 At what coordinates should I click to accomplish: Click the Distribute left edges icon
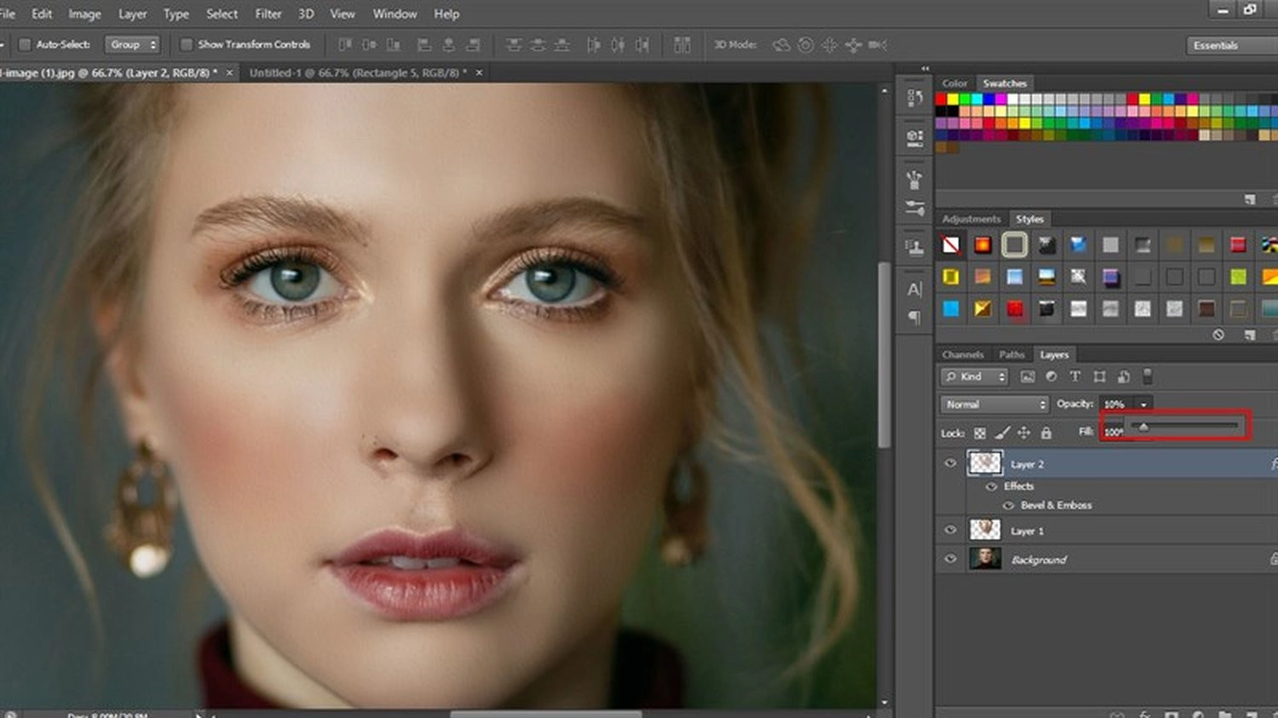(x=594, y=44)
